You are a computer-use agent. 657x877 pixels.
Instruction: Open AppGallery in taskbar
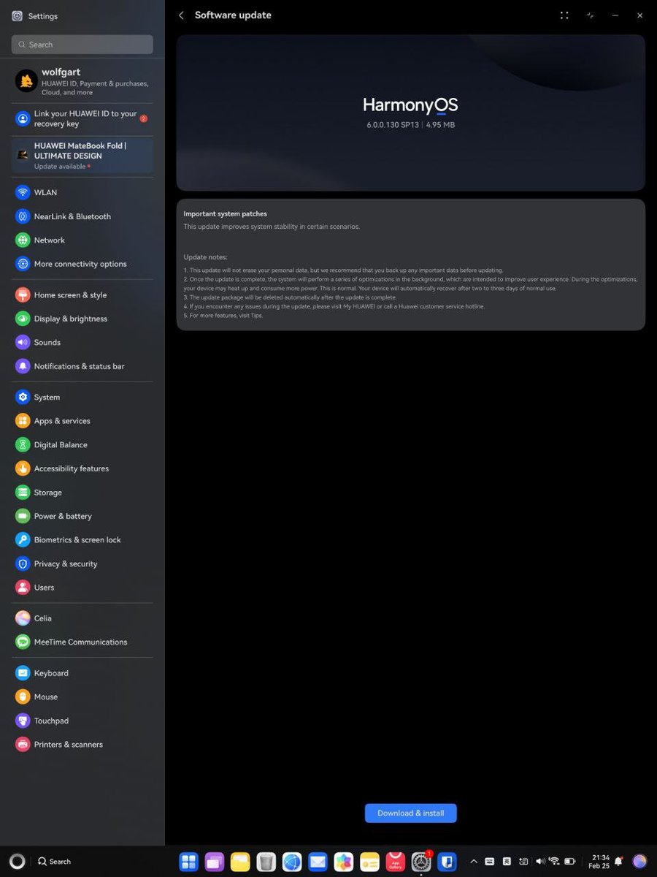396,862
